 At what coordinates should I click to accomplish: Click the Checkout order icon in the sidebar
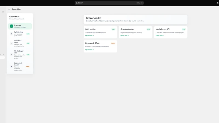11,43
